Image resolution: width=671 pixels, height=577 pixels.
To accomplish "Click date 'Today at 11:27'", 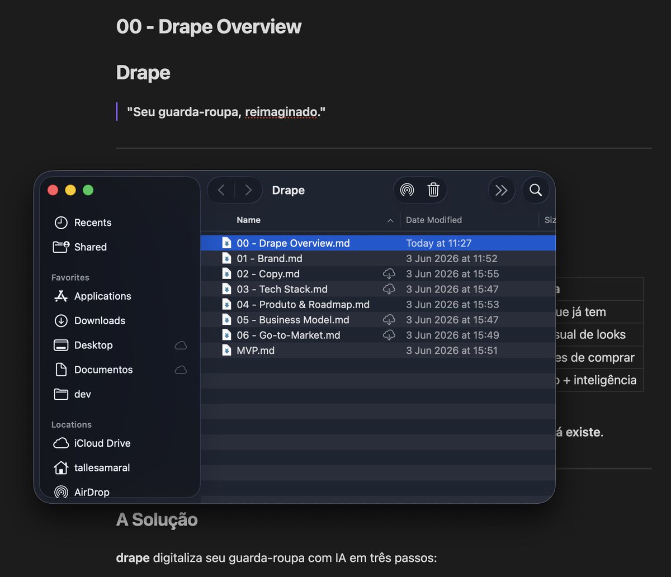I will (439, 243).
